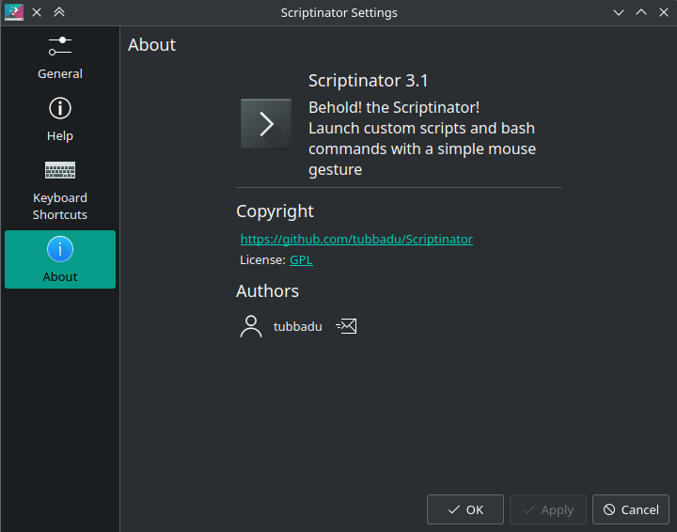This screenshot has width=677, height=532.
Task: Select the About tab label
Action: tap(60, 276)
